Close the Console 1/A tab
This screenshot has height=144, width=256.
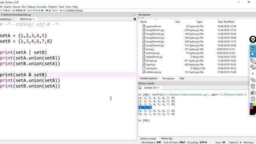(158, 88)
